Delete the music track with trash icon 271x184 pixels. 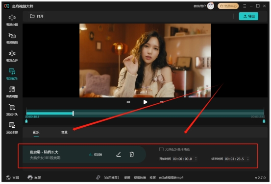(x=132, y=155)
